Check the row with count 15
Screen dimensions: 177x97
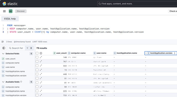click(37, 70)
